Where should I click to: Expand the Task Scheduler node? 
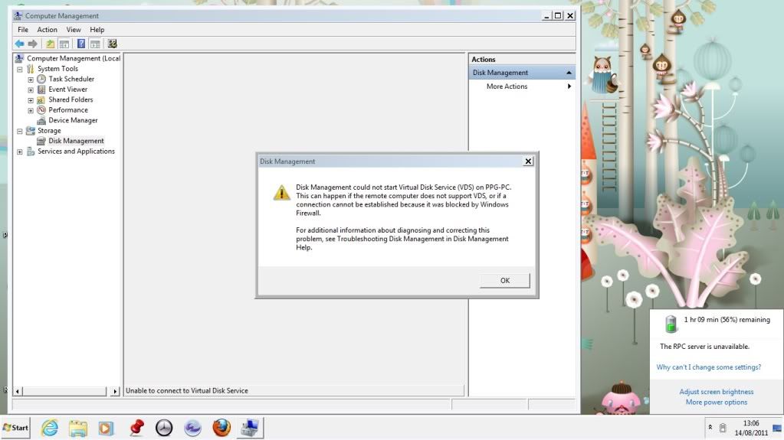[31, 80]
